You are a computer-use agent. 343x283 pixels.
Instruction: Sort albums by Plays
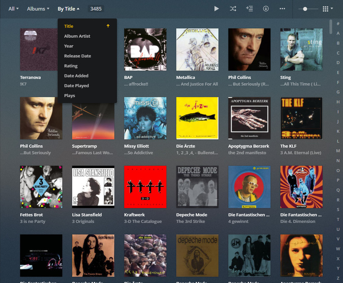[70, 96]
